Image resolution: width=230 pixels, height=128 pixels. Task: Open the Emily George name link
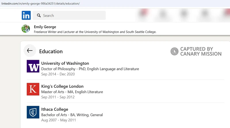45,27
